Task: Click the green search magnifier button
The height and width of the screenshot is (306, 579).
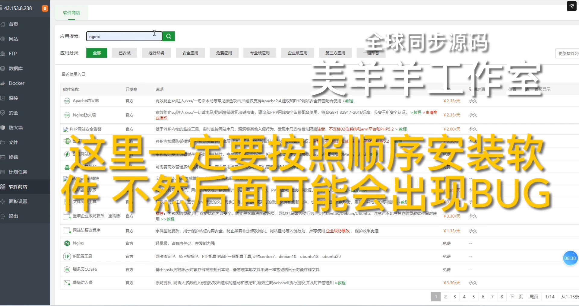Action: 169,36
